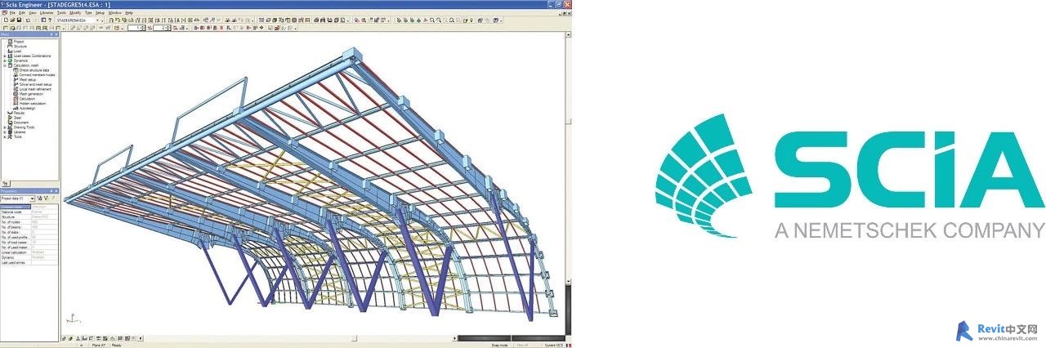Click the Snap mode status bar field
Image resolution: width=1046 pixels, height=348 pixels.
pos(499,345)
